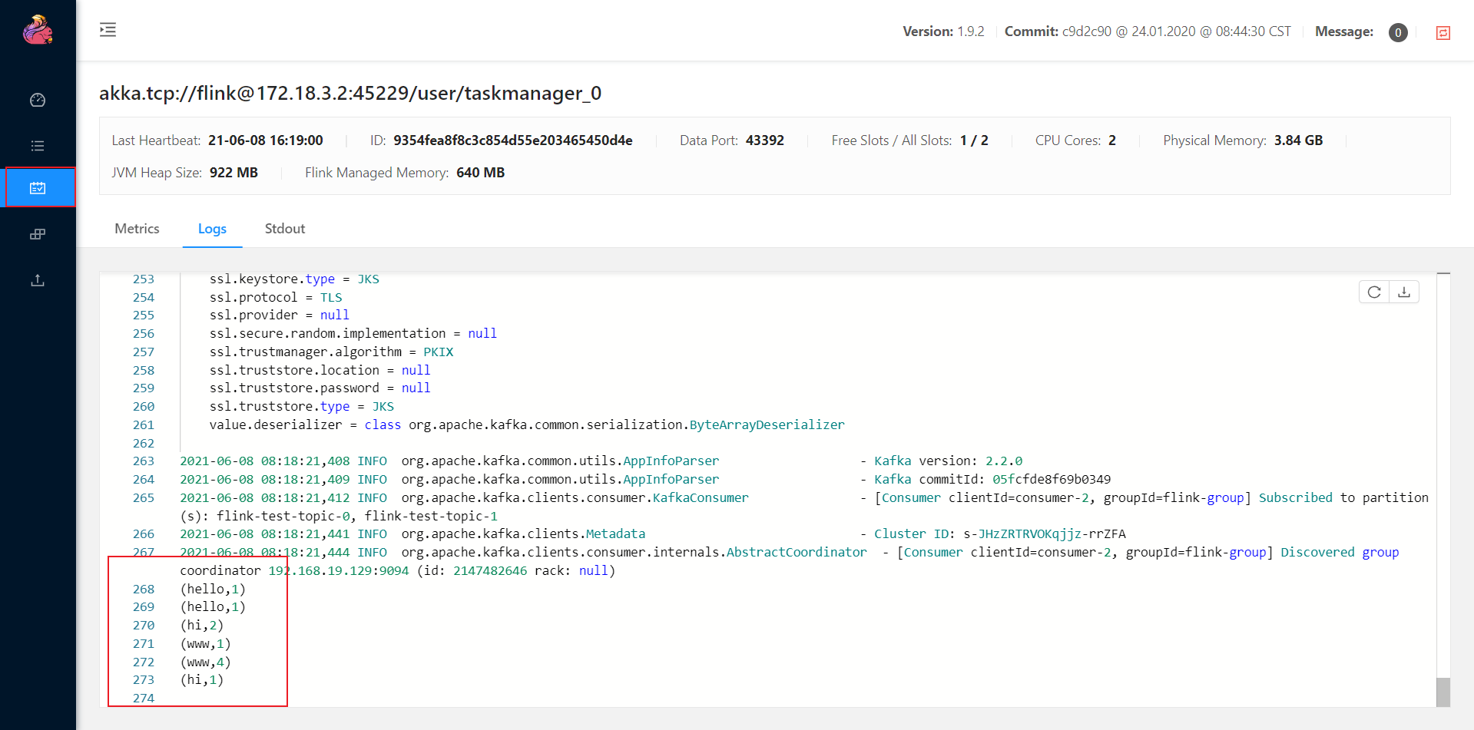Click the (hi,1) output on line 273
1474x730 pixels.
pyautogui.click(x=202, y=680)
